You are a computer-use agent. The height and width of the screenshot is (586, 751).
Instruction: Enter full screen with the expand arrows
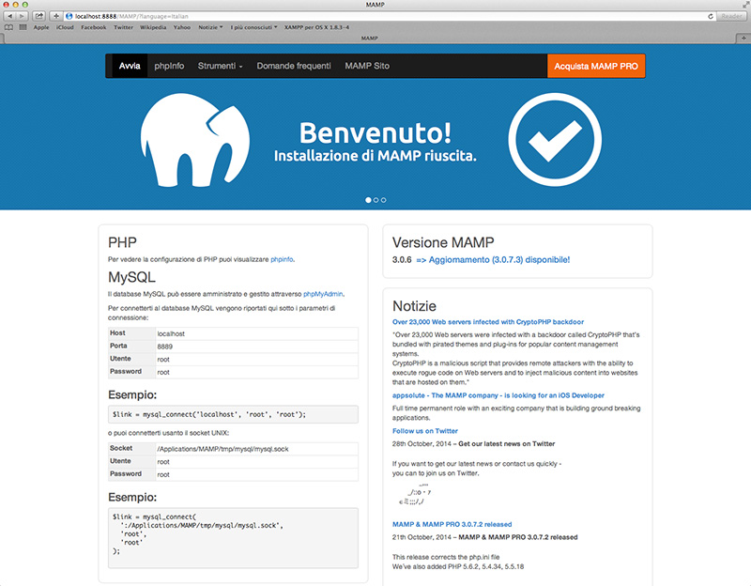745,5
